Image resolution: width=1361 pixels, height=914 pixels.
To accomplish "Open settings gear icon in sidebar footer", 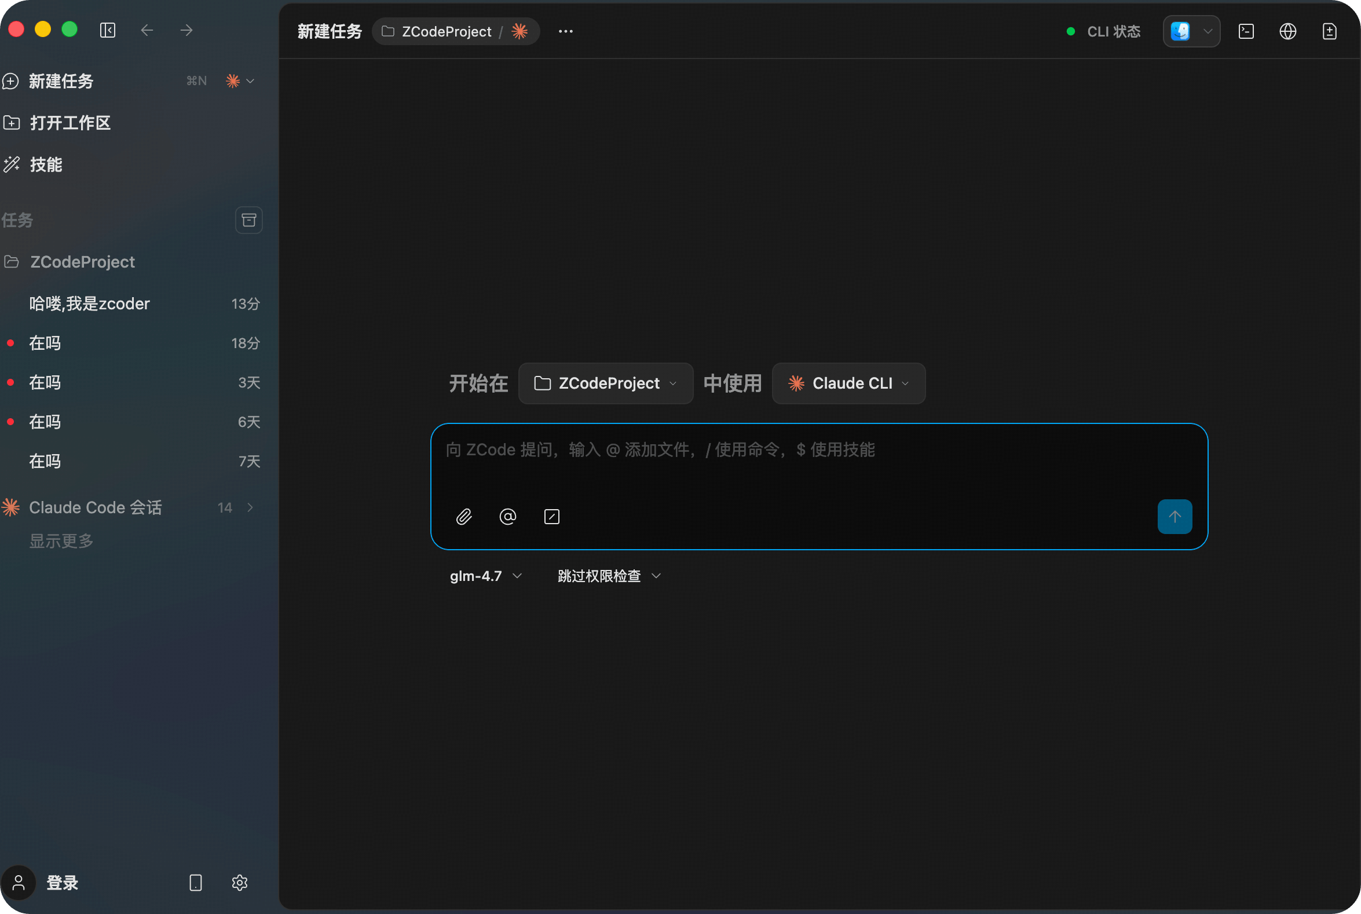I will (240, 883).
